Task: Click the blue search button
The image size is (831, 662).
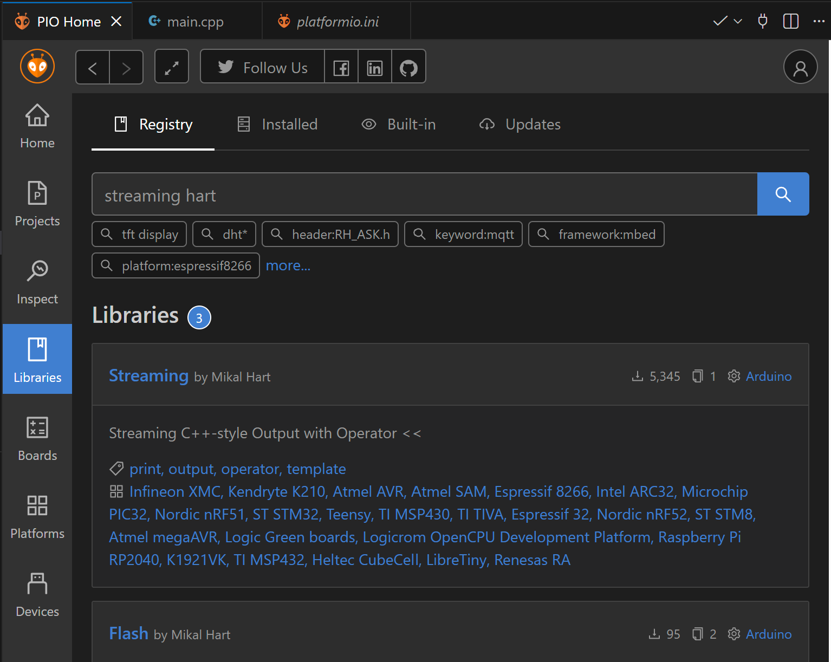Action: pos(783,194)
